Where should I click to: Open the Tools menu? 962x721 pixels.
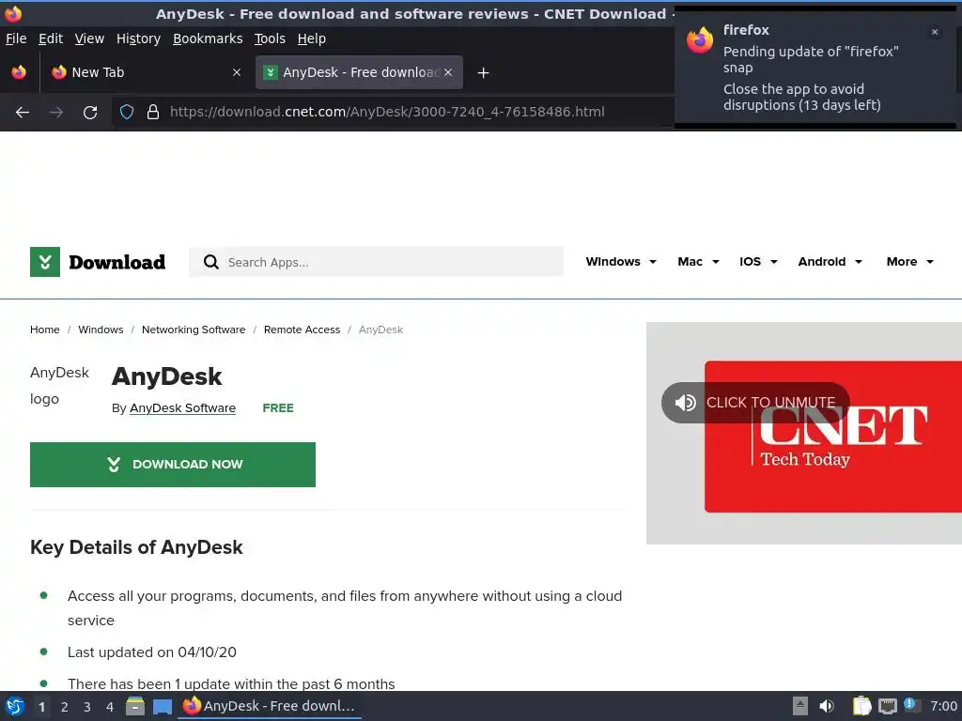click(x=270, y=38)
